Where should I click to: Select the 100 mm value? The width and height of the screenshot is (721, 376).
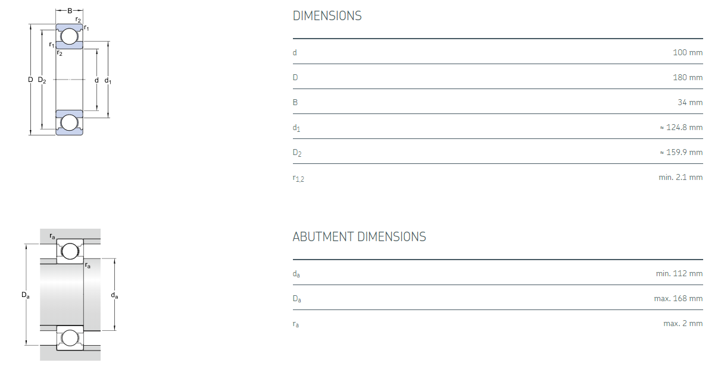point(688,53)
